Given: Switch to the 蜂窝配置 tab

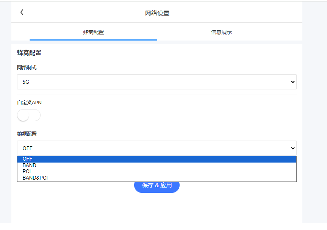Looking at the screenshot, I should click(93, 32).
